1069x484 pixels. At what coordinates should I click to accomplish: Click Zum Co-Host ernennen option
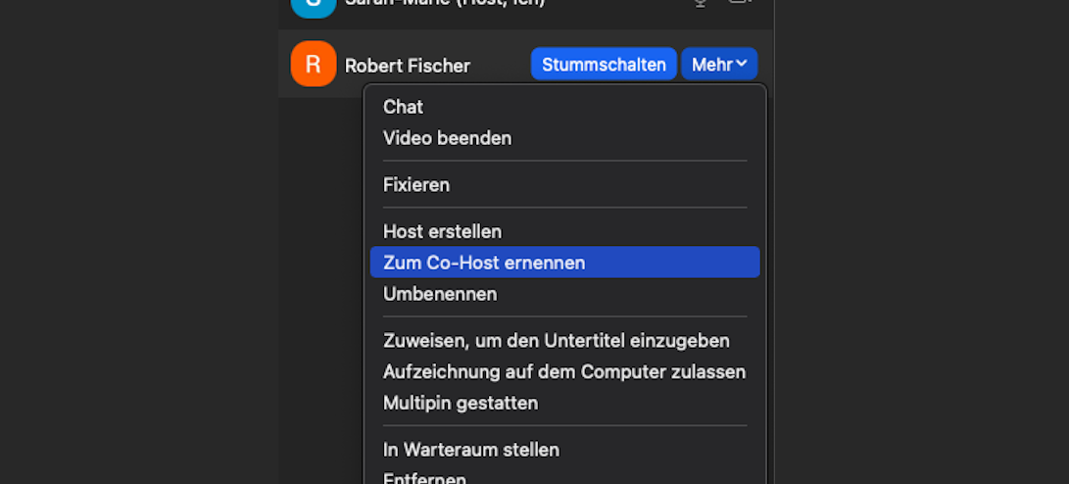[x=484, y=263]
